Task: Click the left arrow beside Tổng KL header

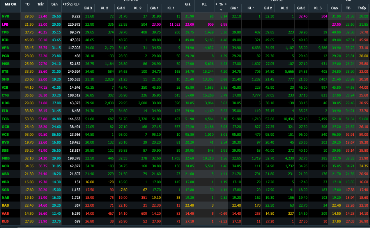Action: pyautogui.click(x=63, y=4)
